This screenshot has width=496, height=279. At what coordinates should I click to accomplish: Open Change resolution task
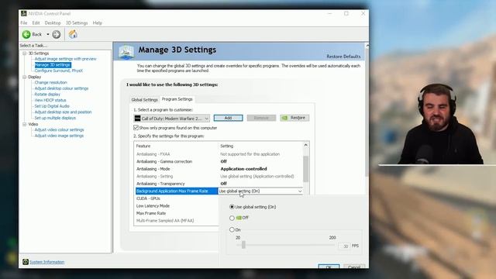50,82
